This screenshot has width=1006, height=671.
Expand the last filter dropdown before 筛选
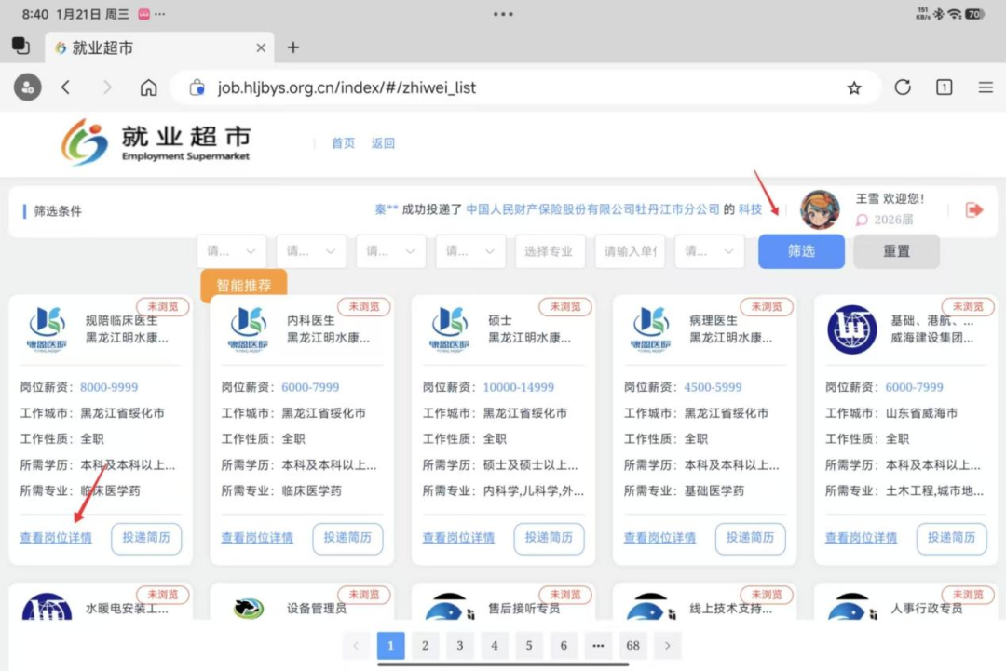[x=709, y=251]
